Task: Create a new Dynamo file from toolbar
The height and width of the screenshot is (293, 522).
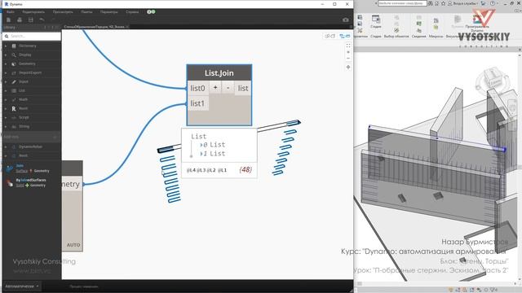Action: pyautogui.click(x=9, y=20)
